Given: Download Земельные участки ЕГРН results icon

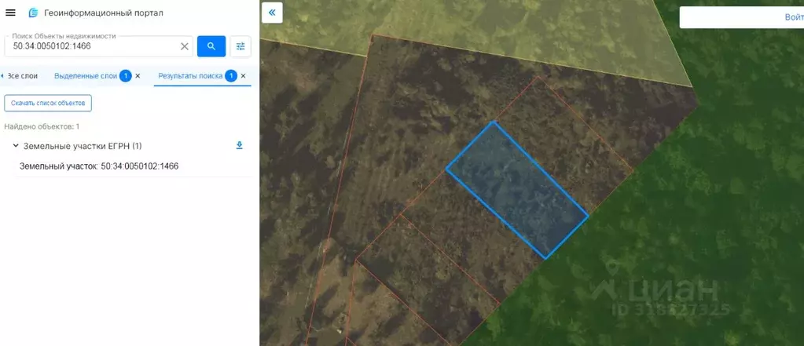Looking at the screenshot, I should [239, 146].
